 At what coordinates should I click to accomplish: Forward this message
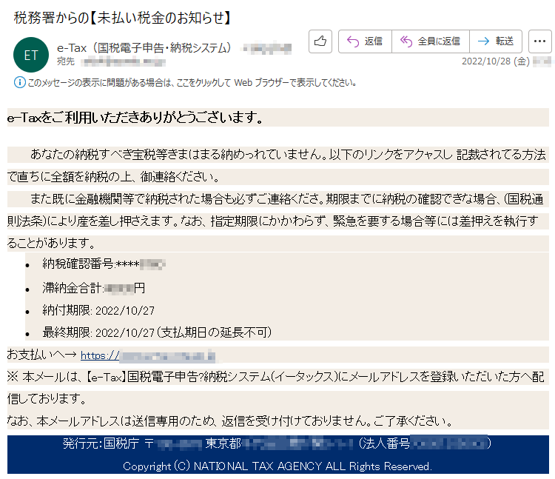(496, 41)
